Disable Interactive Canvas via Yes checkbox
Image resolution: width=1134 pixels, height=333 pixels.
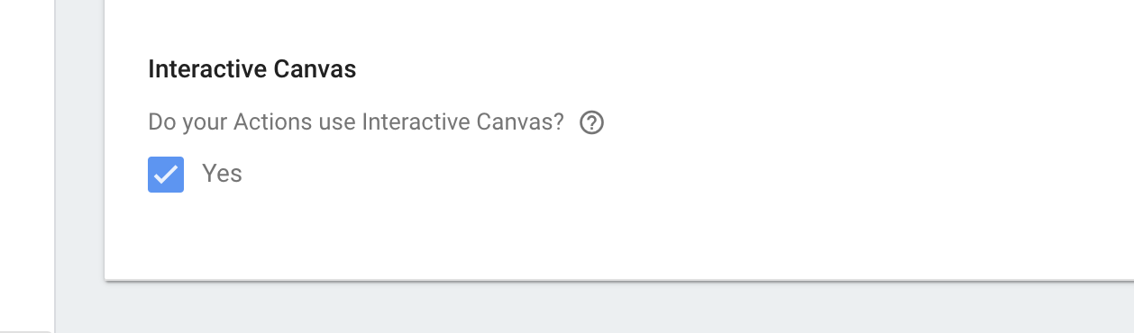(166, 175)
